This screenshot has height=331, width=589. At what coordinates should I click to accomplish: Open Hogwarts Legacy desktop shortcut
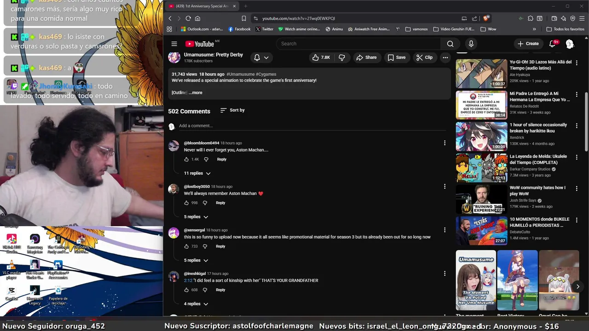35,295
